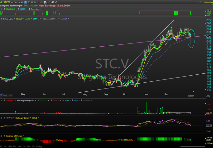Click the trade icon left of Buy
The width and height of the screenshot is (213, 148).
[1, 95]
